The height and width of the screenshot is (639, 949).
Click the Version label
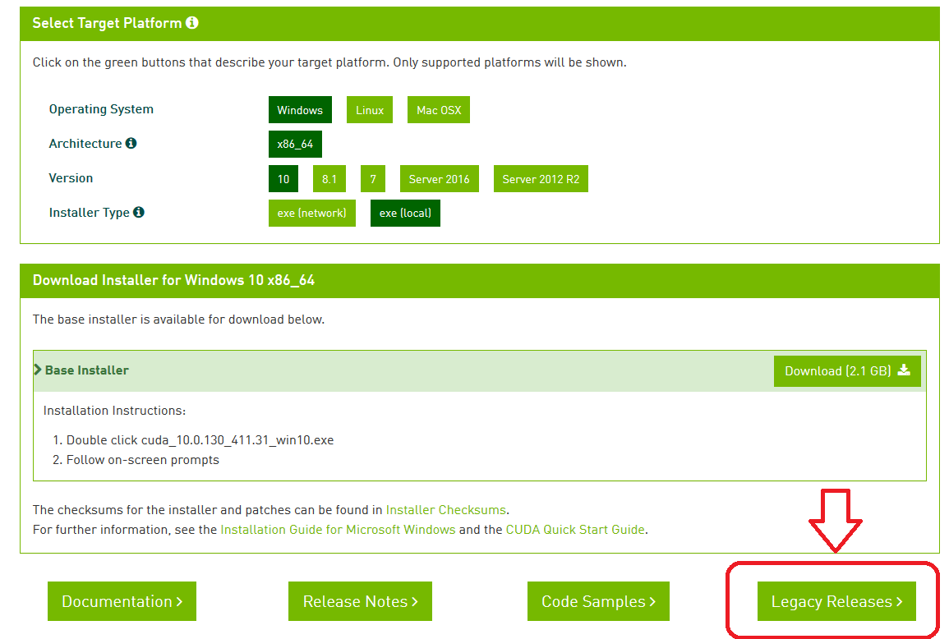click(x=71, y=178)
